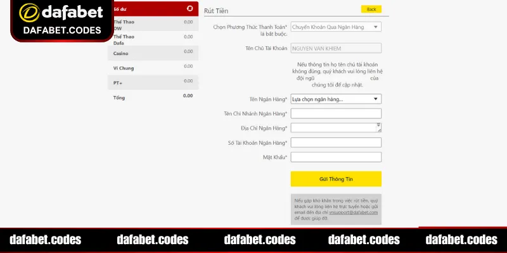Click the PT+ wallet row
Viewport: 507px width, 253px height.
click(x=153, y=83)
